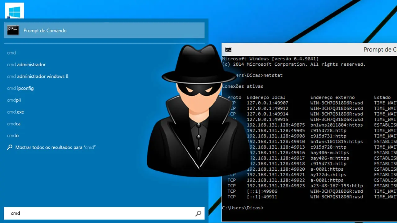This screenshot has width=397, height=223.
Task: Click external address by172ds:https
Action: [328, 175]
